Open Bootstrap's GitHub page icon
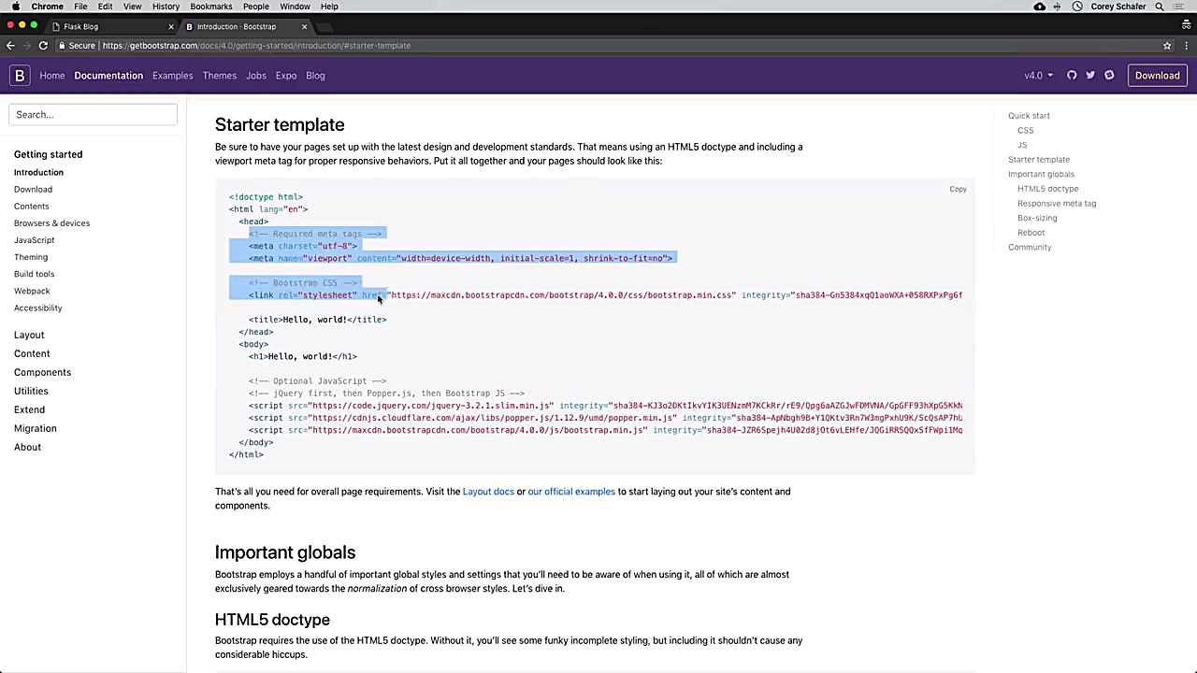This screenshot has width=1197, height=673. click(1072, 76)
